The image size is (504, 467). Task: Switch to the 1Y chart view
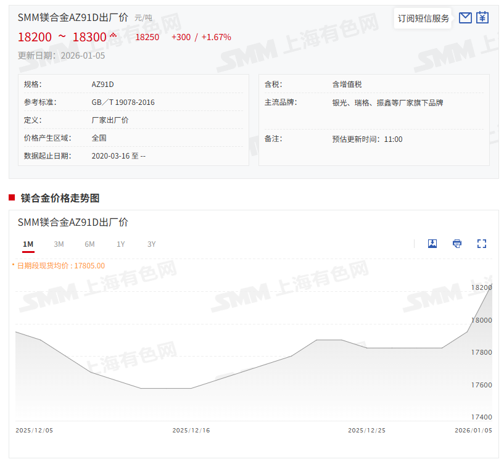(121, 244)
